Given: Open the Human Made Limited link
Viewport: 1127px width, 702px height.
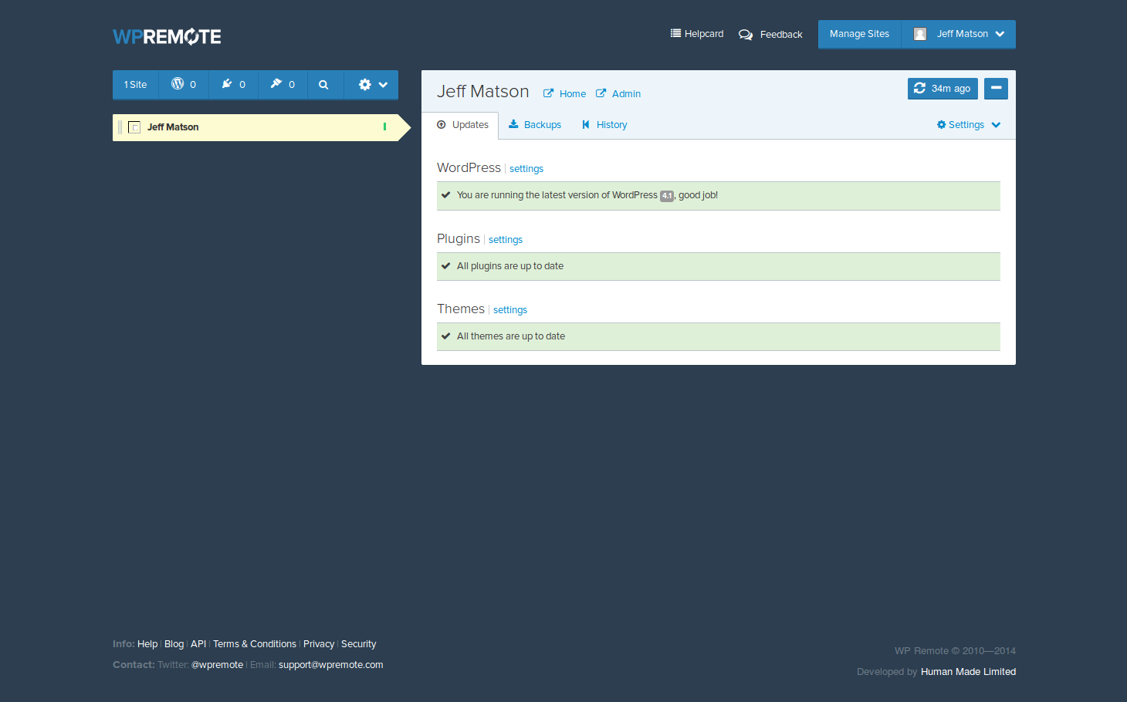Looking at the screenshot, I should 968,672.
